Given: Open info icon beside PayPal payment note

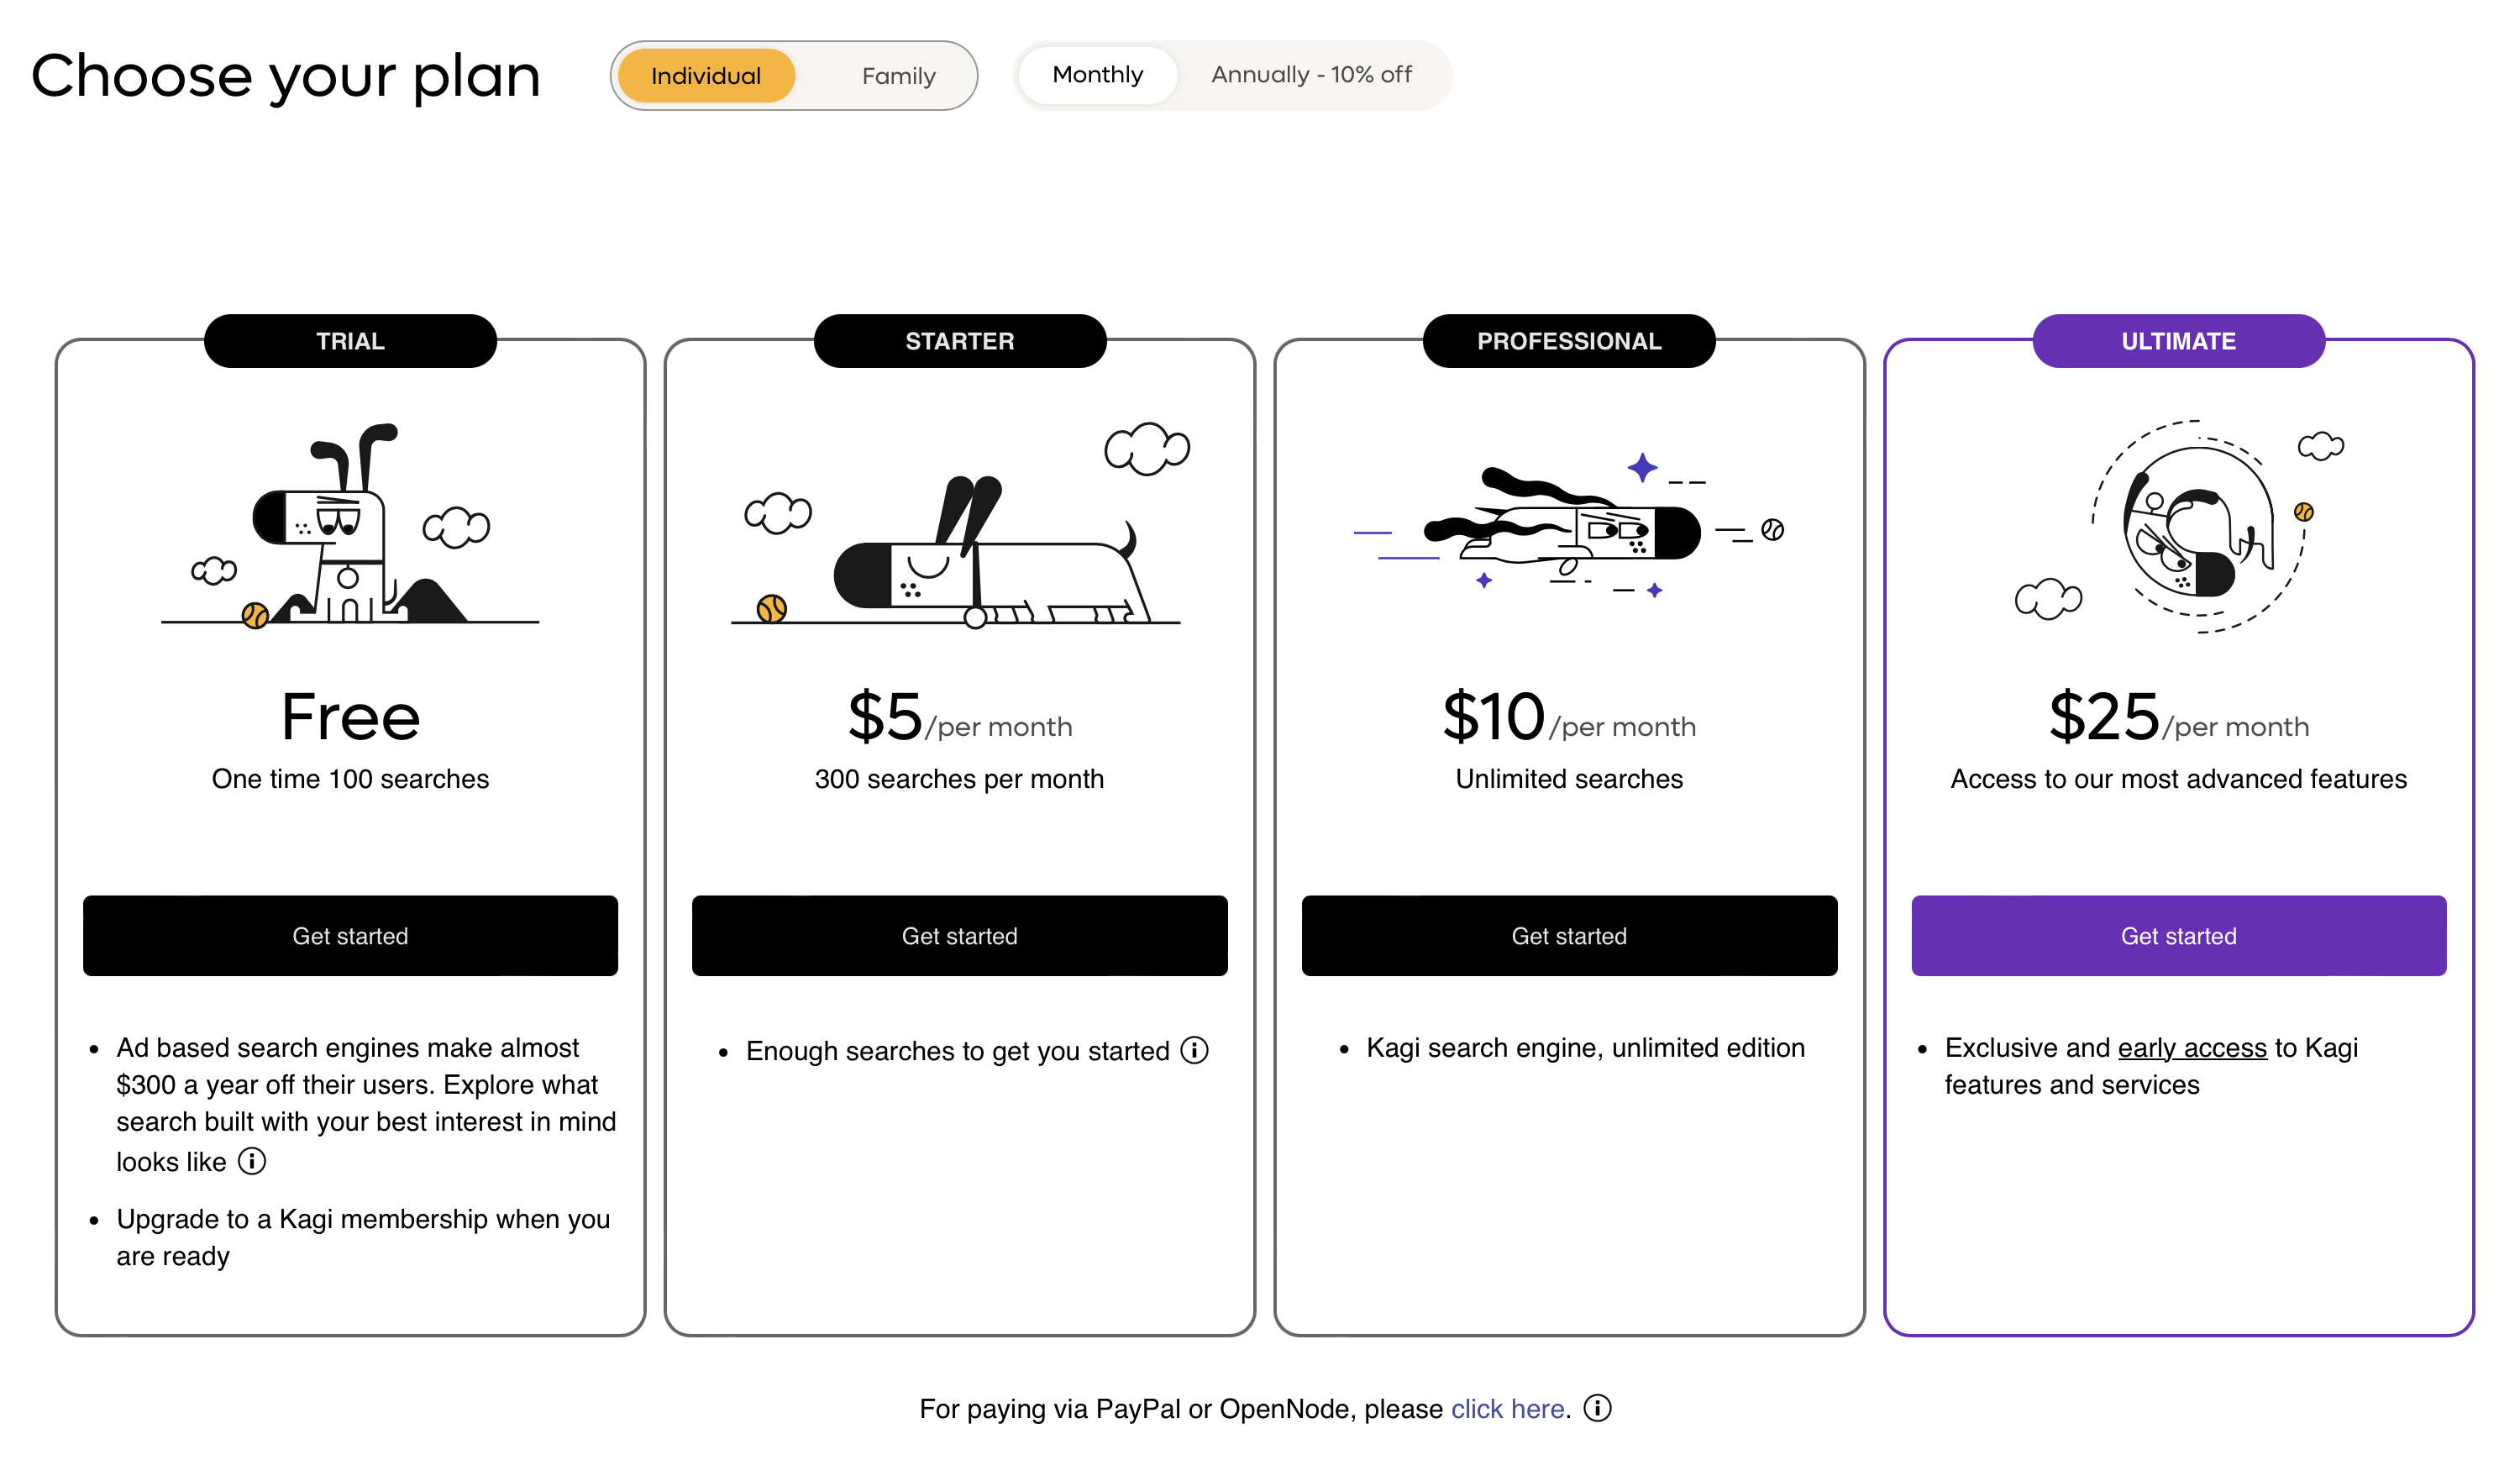Looking at the screenshot, I should [1597, 1408].
